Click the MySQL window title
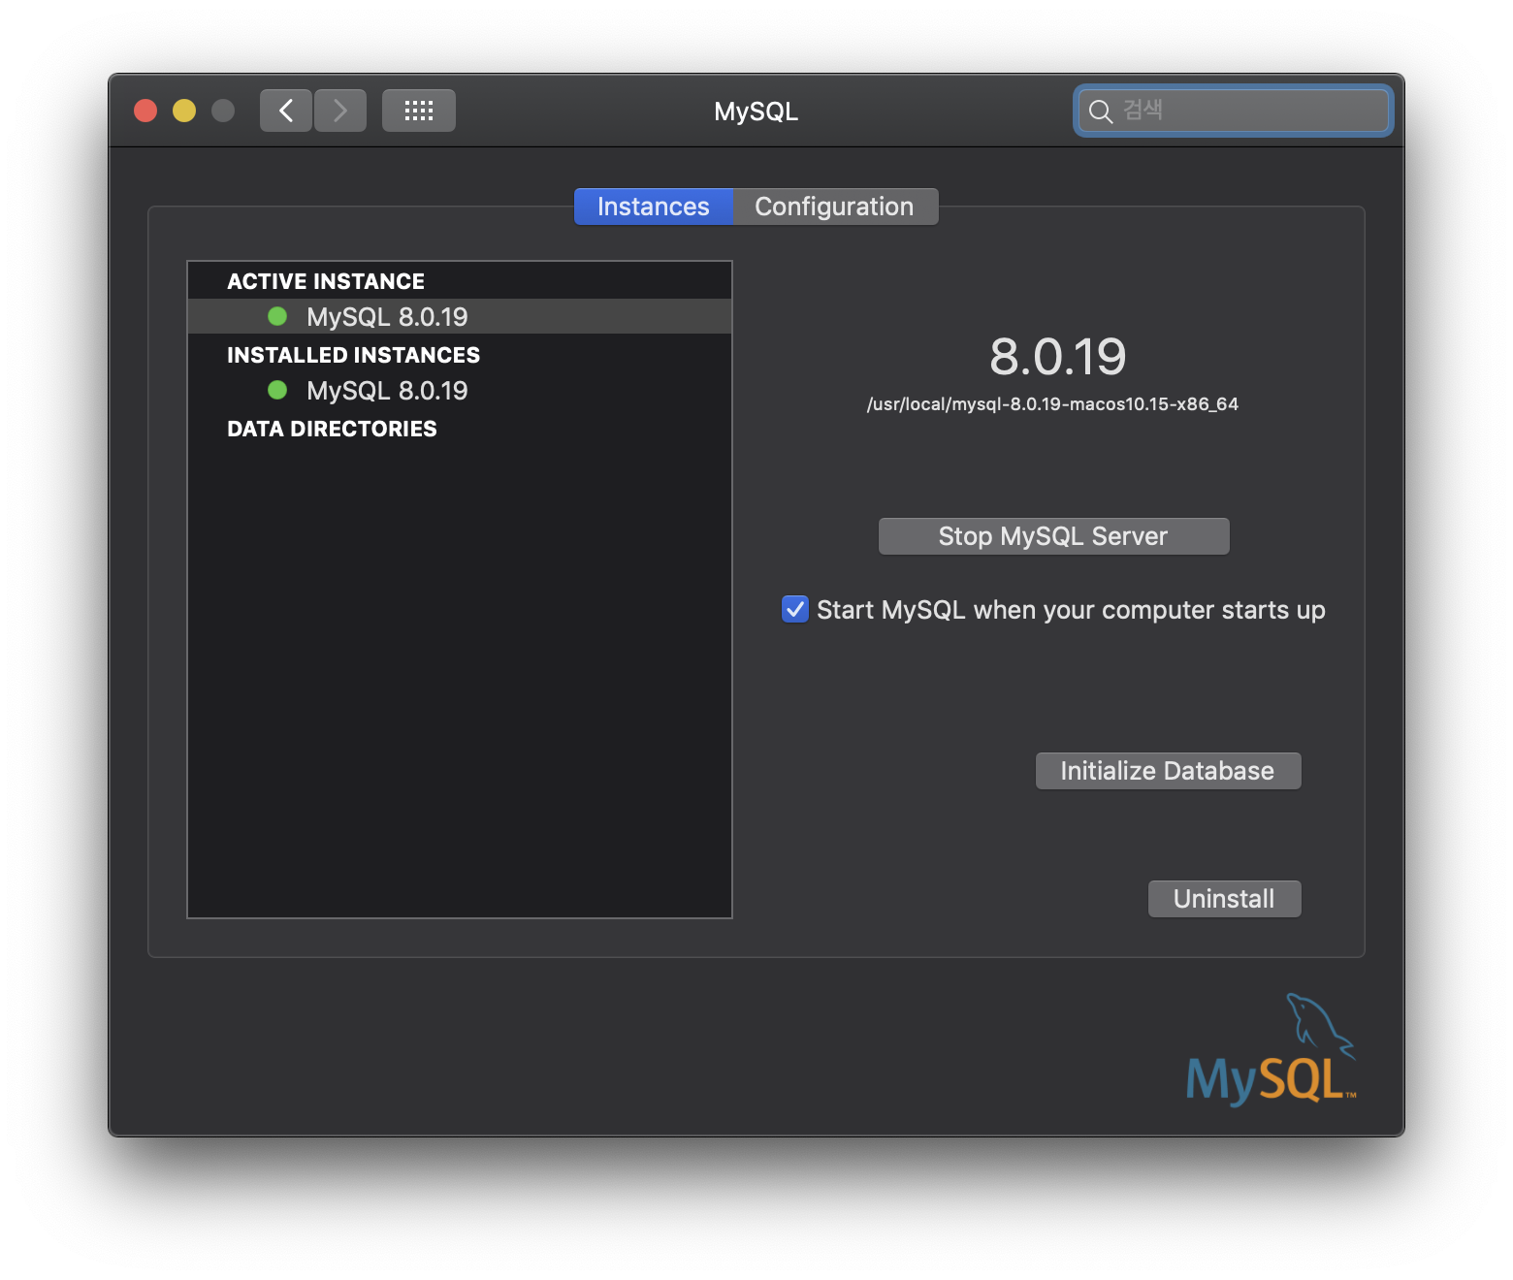Viewport: 1513px width, 1280px height. pos(756,112)
